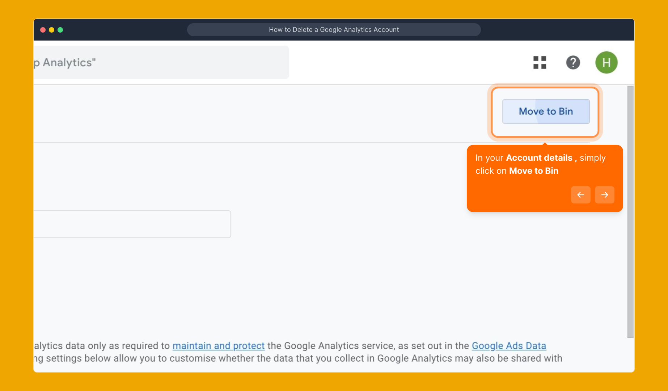
Task: Advance to next step with right arrow
Action: [604, 195]
